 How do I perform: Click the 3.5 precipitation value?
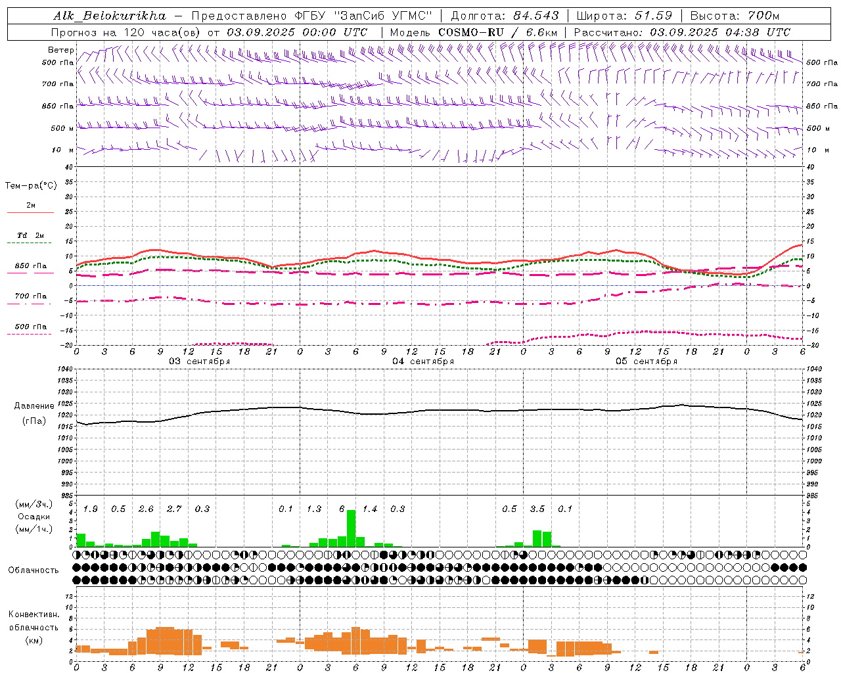tap(537, 509)
